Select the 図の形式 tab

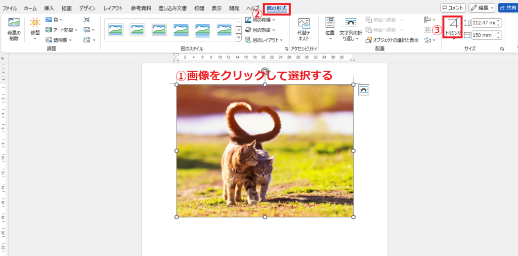(277, 9)
